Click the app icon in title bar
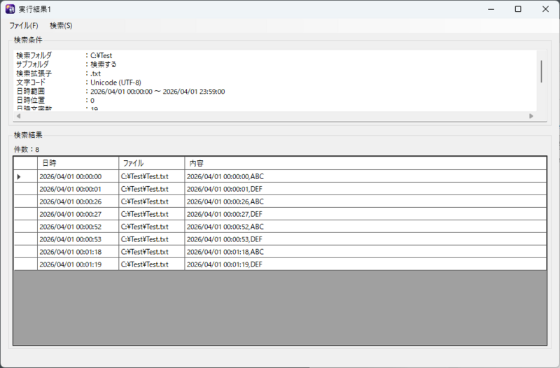This screenshot has width=560, height=368. click(x=10, y=9)
